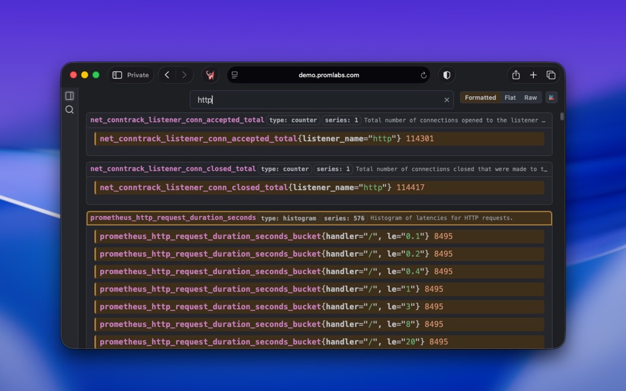Click the Share icon in the toolbar
Image resolution: width=626 pixels, height=391 pixels.
[x=516, y=75]
